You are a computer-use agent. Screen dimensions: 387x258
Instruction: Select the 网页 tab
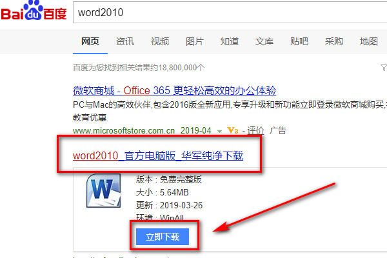[90, 41]
